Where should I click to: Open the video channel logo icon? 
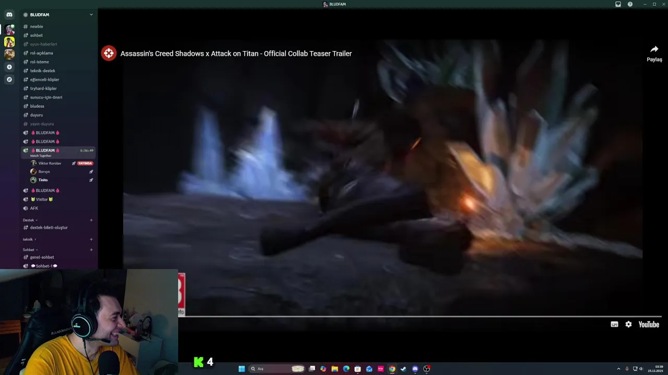tap(109, 53)
